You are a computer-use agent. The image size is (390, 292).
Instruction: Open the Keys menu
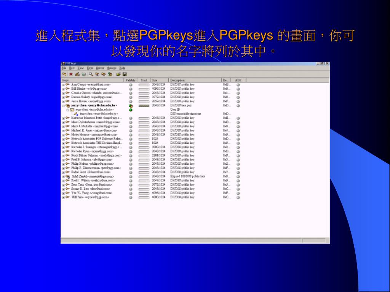[x=90, y=68]
